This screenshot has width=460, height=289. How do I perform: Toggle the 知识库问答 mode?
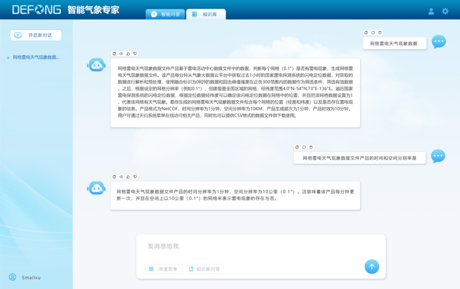205,269
